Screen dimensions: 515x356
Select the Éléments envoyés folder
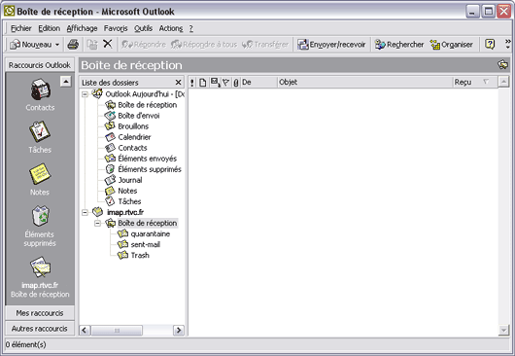point(141,159)
